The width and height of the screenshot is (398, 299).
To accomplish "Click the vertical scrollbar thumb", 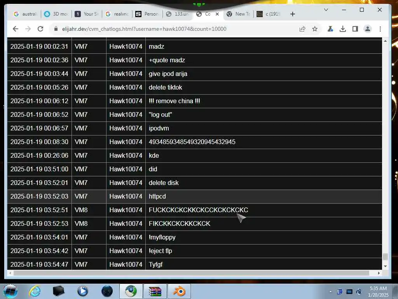I will tap(385, 257).
